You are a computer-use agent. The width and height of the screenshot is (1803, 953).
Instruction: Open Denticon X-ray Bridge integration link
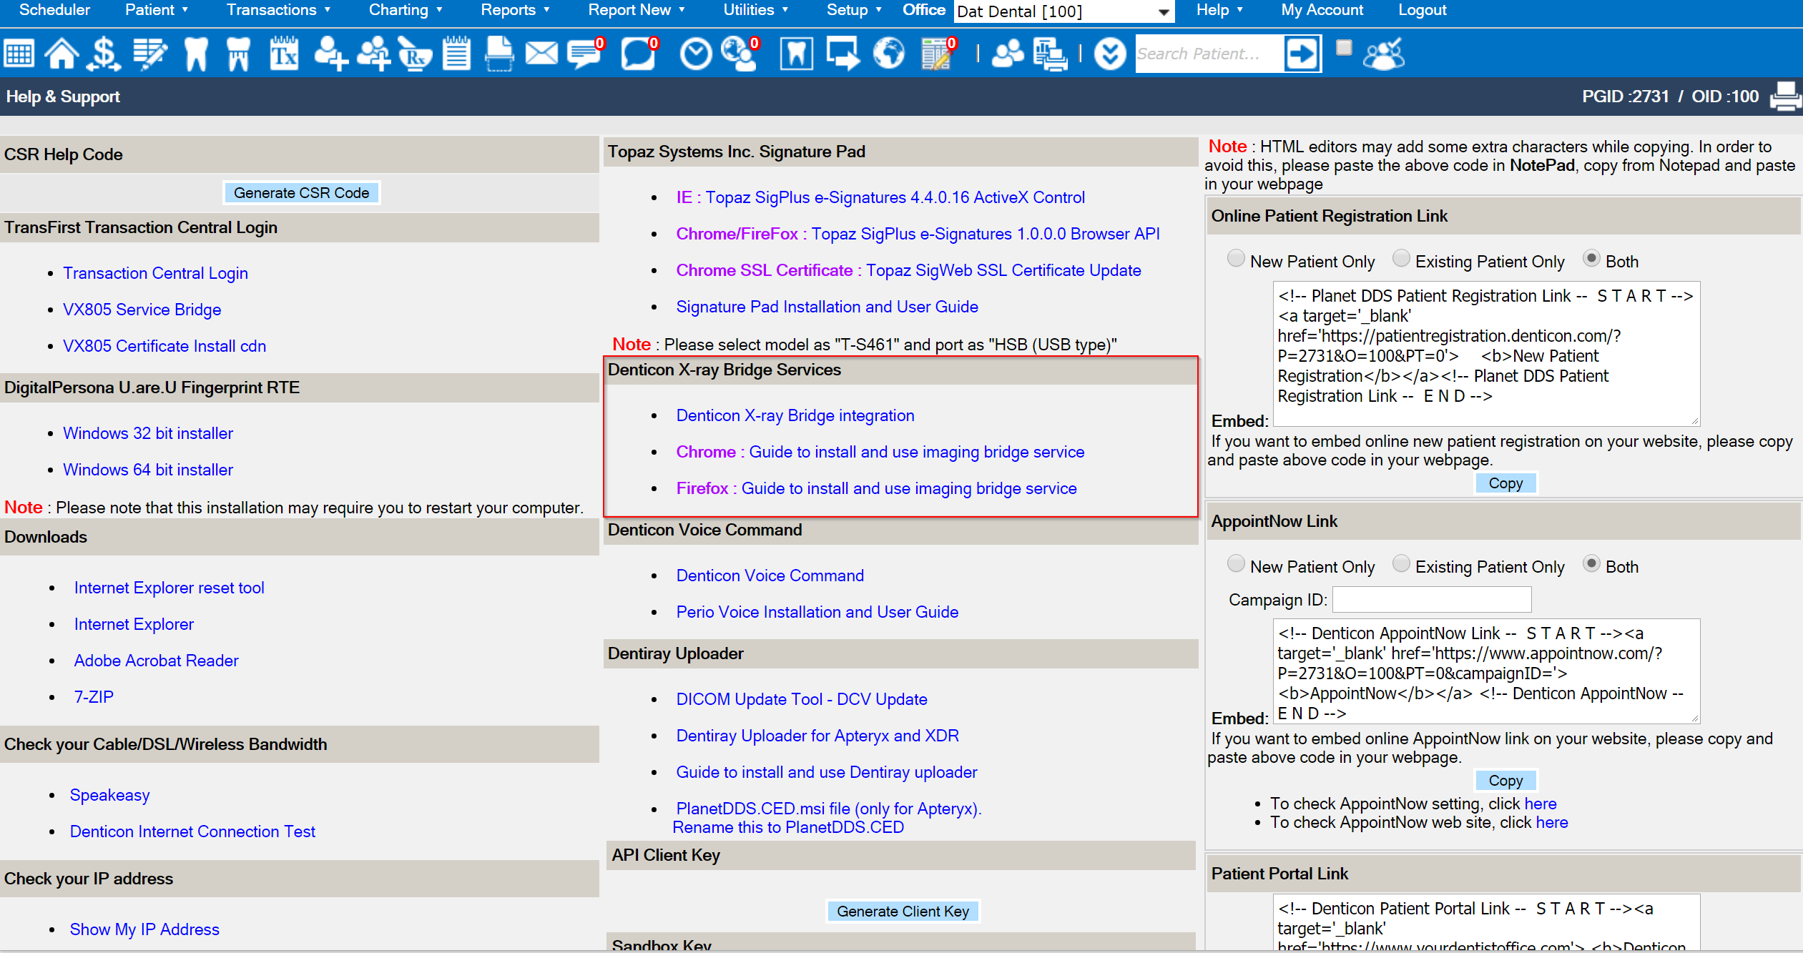pos(795,415)
